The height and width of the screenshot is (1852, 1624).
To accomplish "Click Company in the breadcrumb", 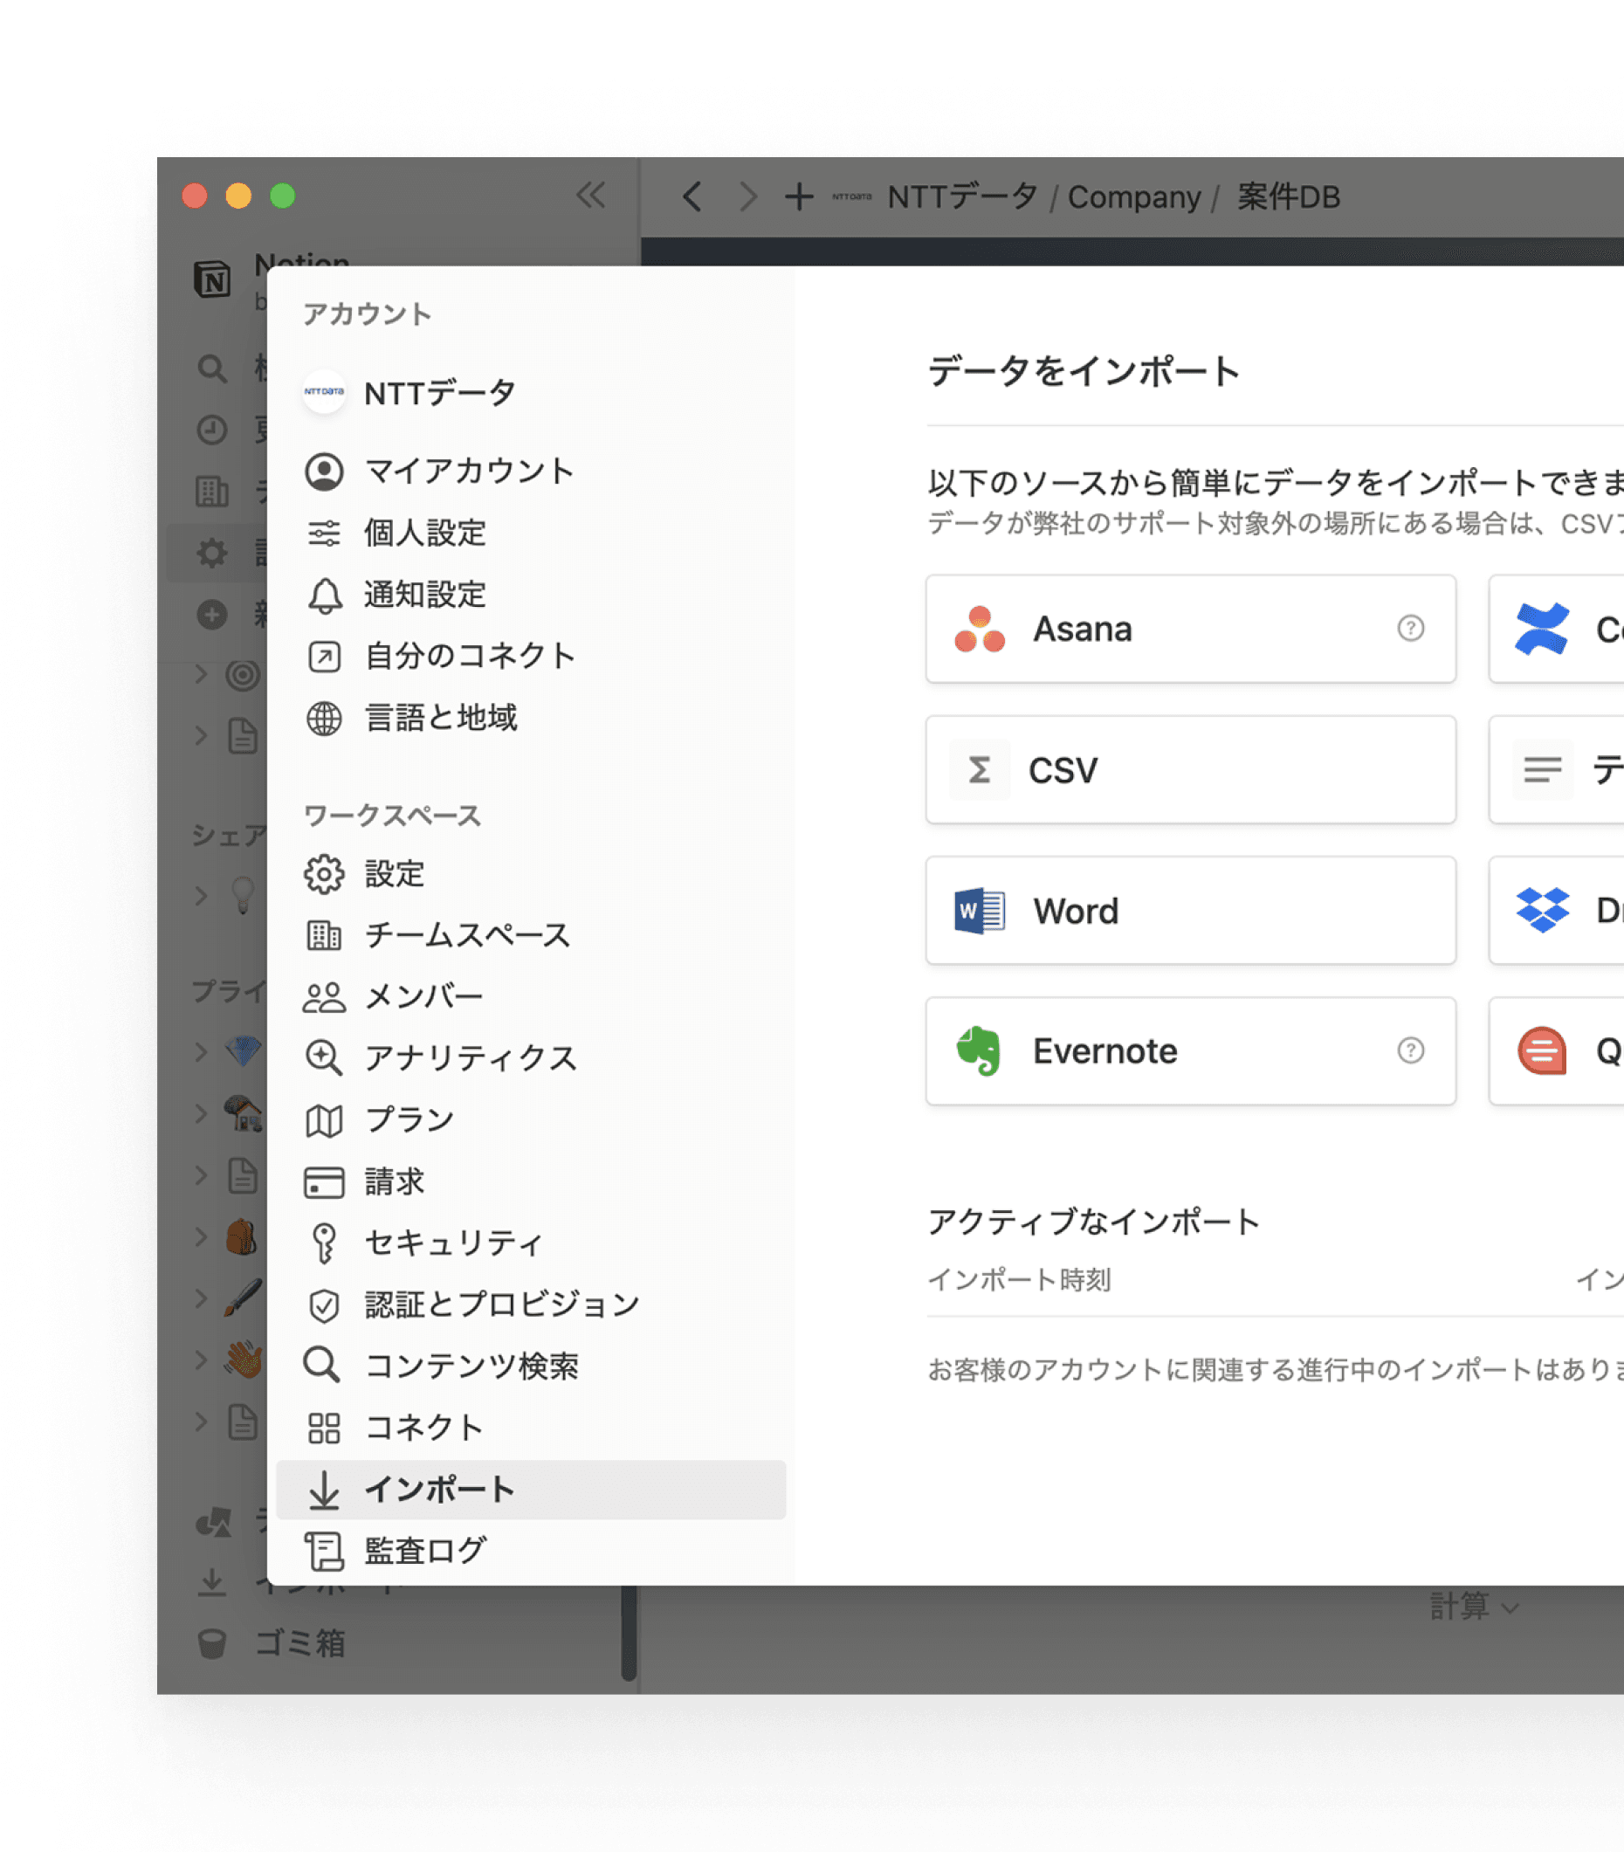I will click(x=1133, y=196).
